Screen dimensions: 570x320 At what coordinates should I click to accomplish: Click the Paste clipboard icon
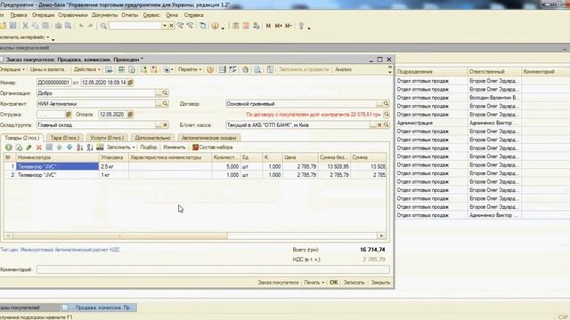[45, 26]
